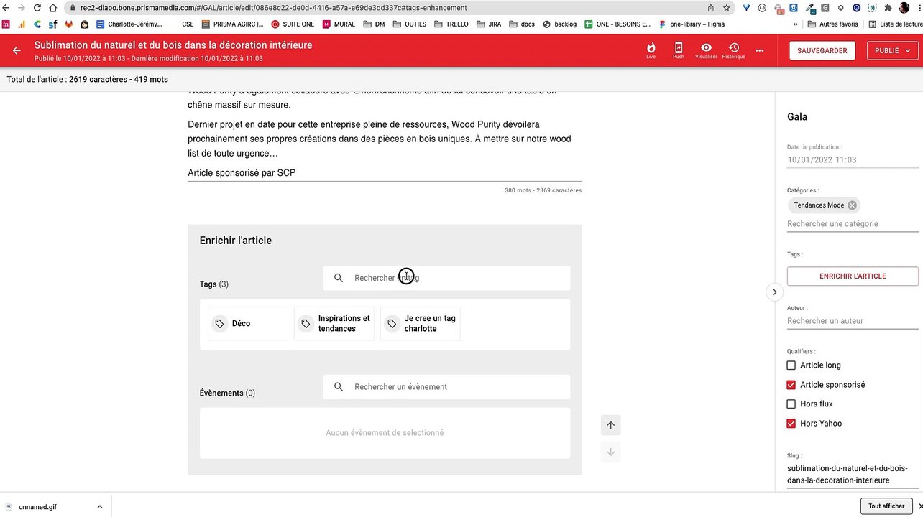Open the DM bookmarks folder

[x=375, y=24]
